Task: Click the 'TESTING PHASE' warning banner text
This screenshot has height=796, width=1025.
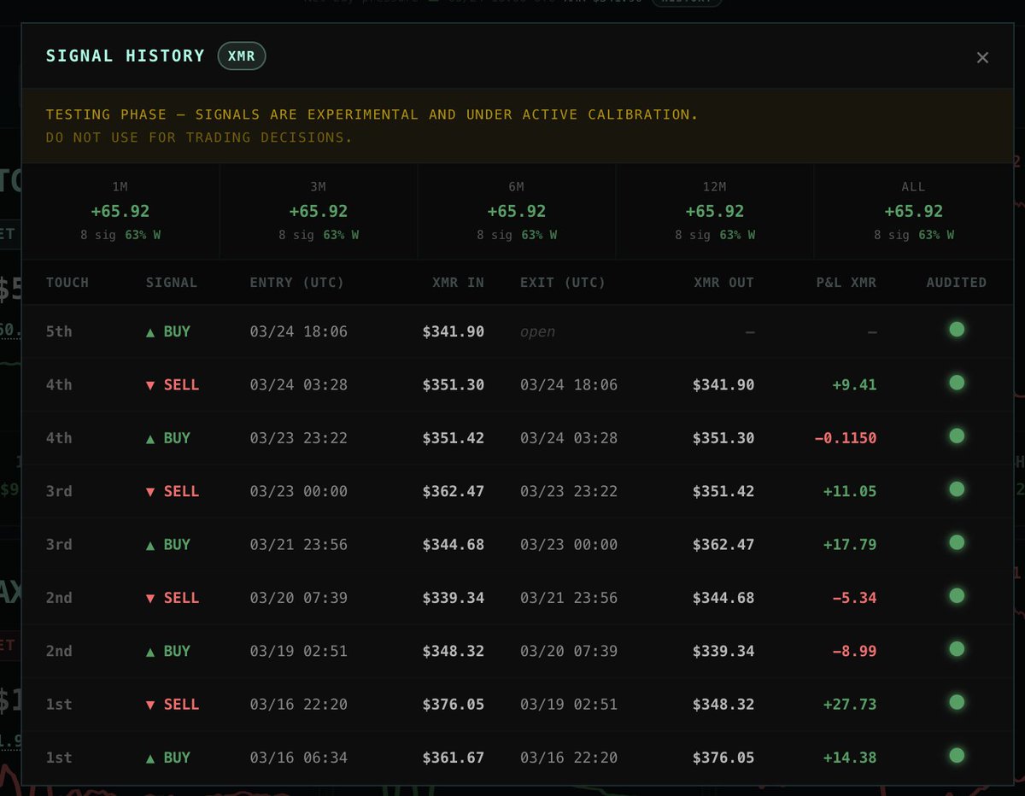Action: coord(372,114)
